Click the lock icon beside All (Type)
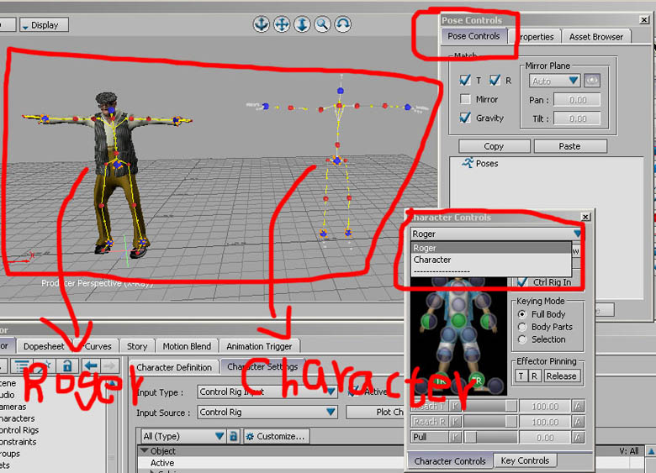 (x=234, y=436)
